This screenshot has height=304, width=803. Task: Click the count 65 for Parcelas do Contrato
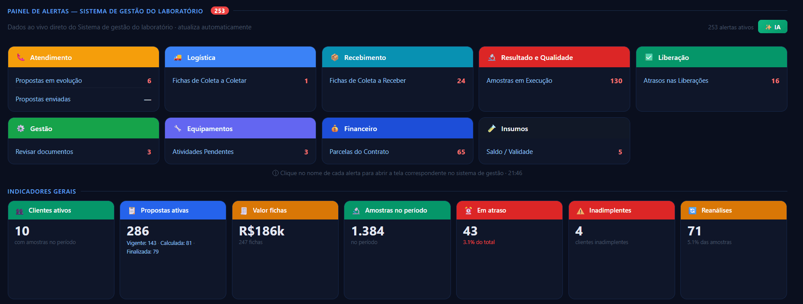click(461, 152)
